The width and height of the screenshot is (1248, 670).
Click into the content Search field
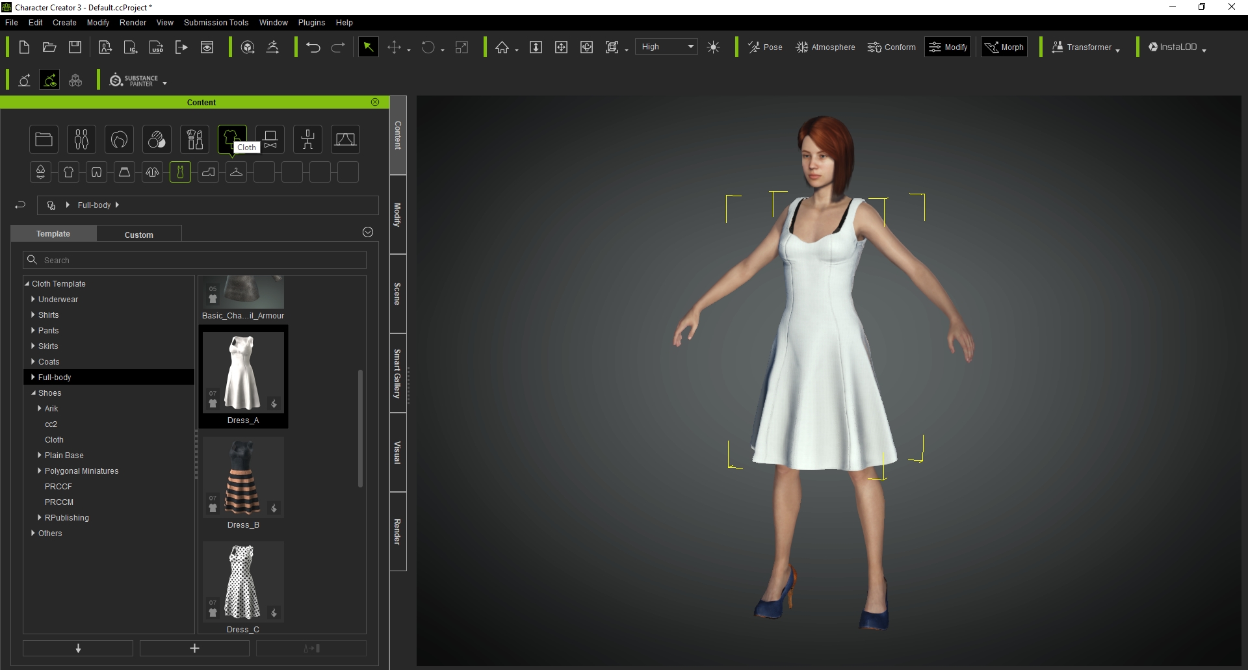tap(194, 260)
